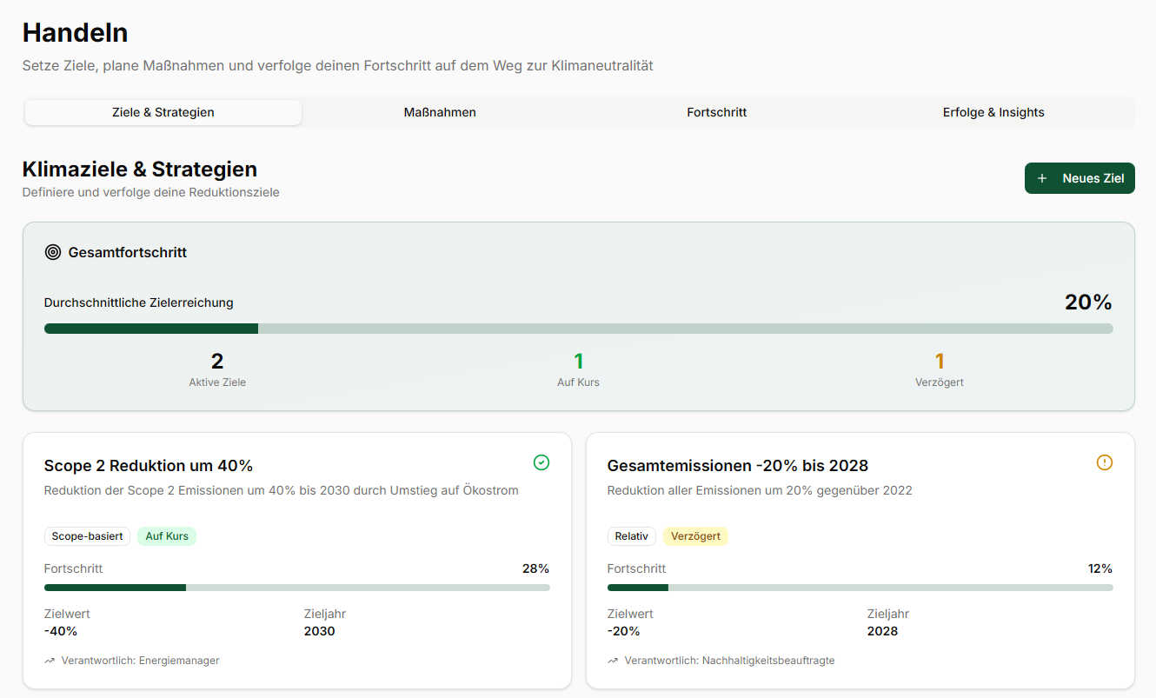
Task: Click the target icon beside Gesamtfortschritt
Action: [53, 252]
